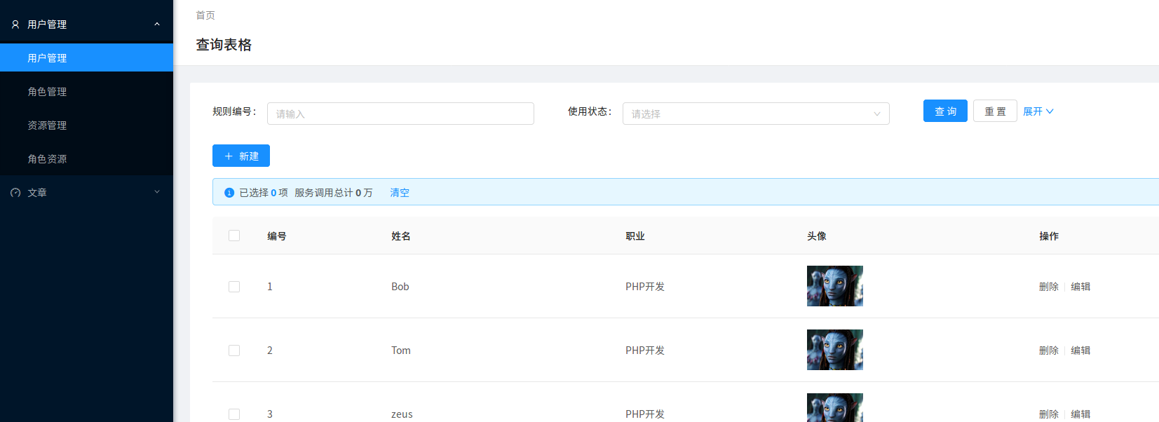Check the checkbox for zeus's row
The height and width of the screenshot is (422, 1159).
coord(234,414)
